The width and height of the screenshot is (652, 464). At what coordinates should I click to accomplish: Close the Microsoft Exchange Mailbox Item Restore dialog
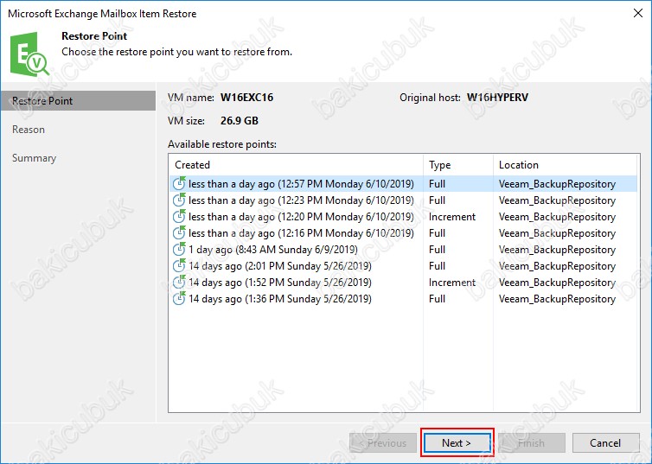coord(638,13)
